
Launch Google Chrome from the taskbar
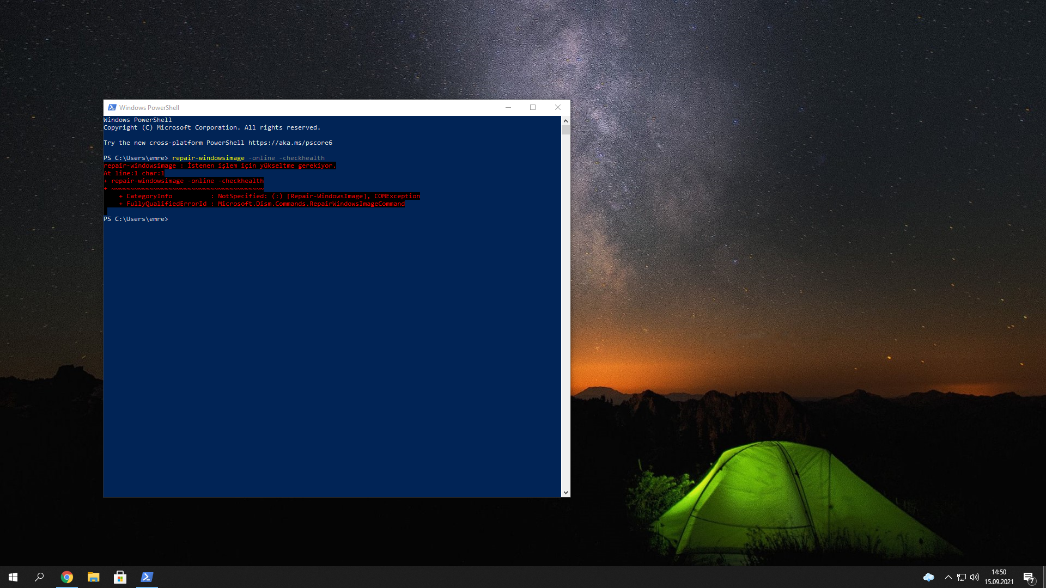coord(67,577)
